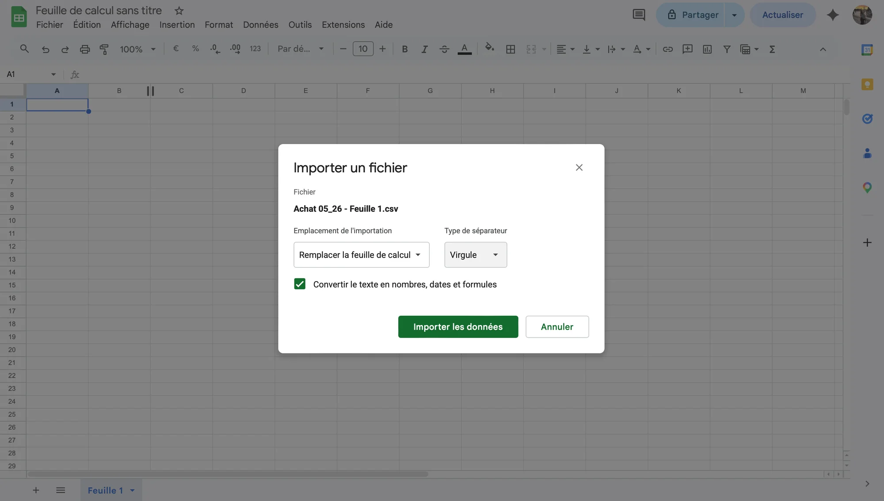Open Google Keep side panel icon
The height and width of the screenshot is (501, 884).
[x=867, y=84]
